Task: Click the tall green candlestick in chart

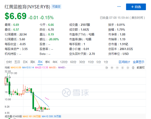Action: point(33,101)
